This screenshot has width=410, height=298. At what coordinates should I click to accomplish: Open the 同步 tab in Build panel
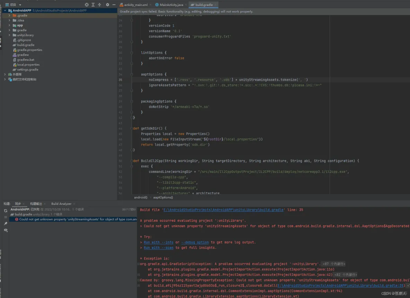18,204
